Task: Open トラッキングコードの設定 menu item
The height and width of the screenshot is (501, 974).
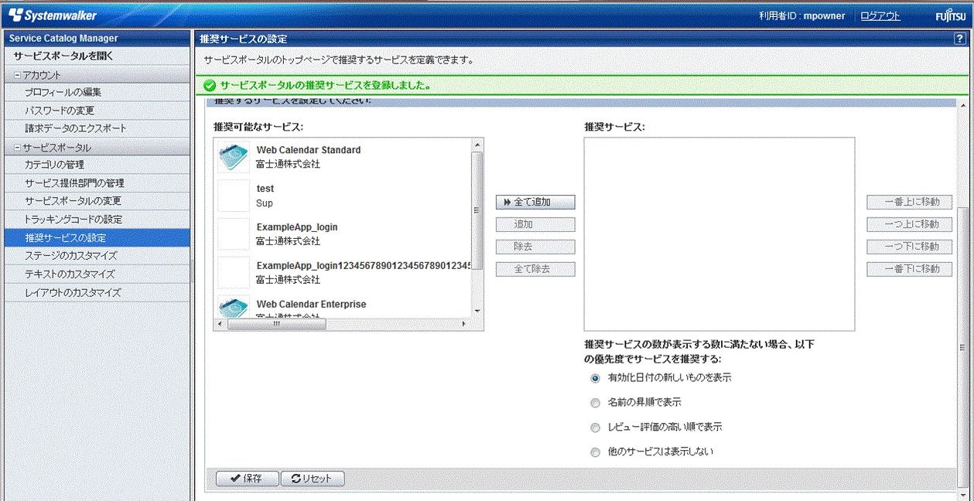Action: (97, 220)
